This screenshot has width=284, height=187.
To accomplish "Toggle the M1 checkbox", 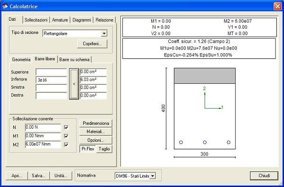I will (x=66, y=136).
